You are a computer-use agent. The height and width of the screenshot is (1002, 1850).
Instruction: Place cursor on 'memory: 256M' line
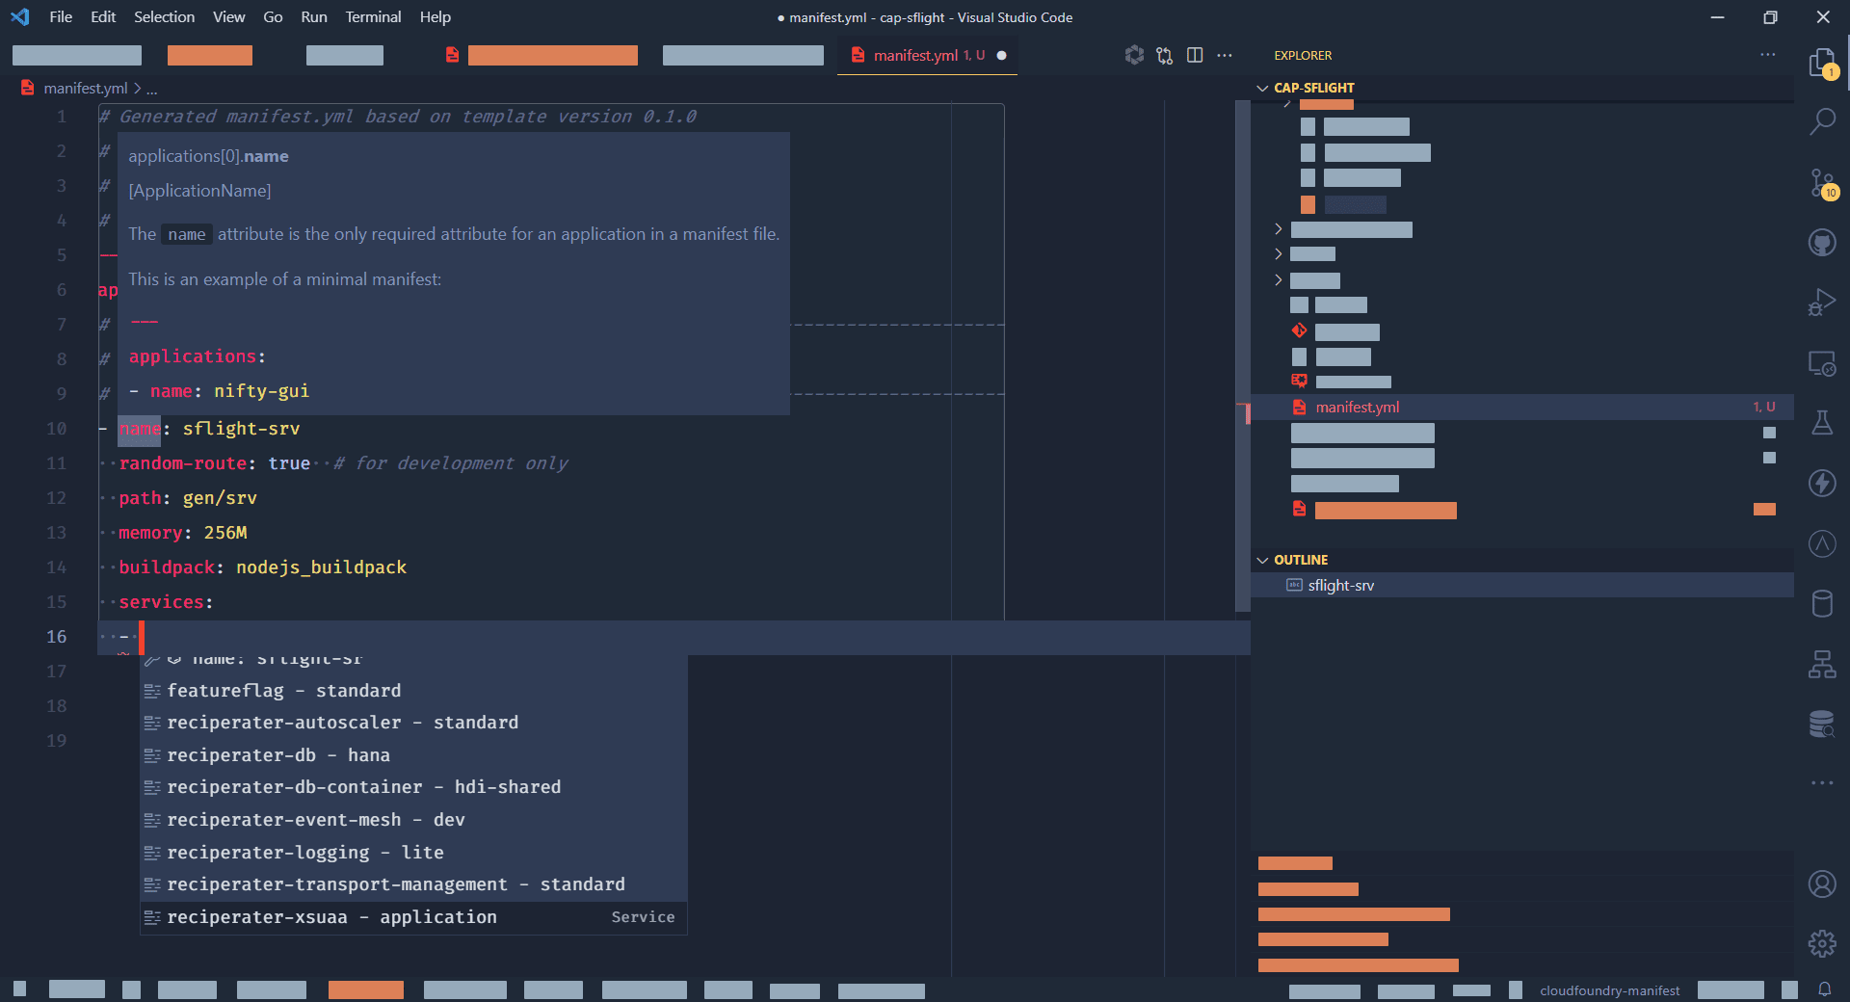point(183,533)
